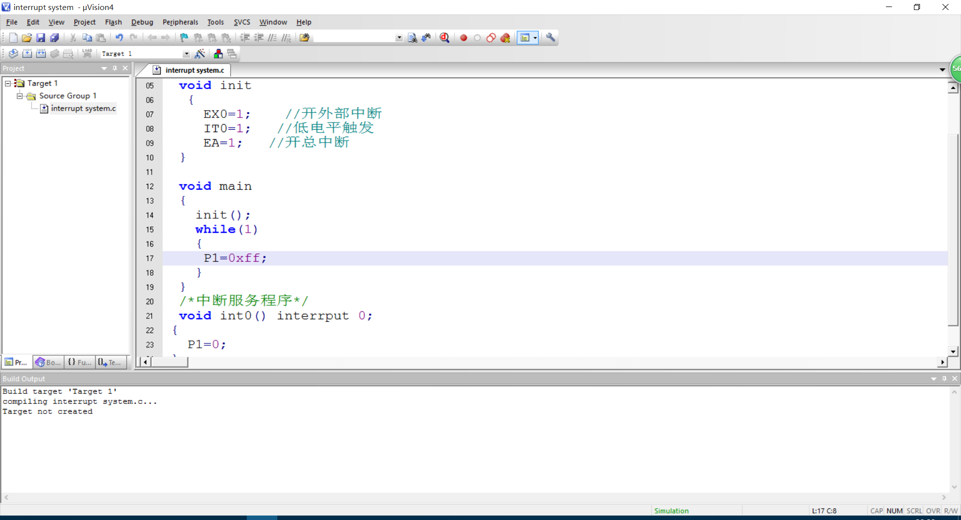Open Target Options dialog

coord(200,54)
